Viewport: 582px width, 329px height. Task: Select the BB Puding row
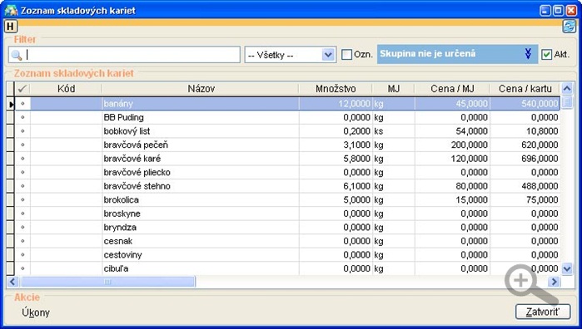click(x=287, y=117)
